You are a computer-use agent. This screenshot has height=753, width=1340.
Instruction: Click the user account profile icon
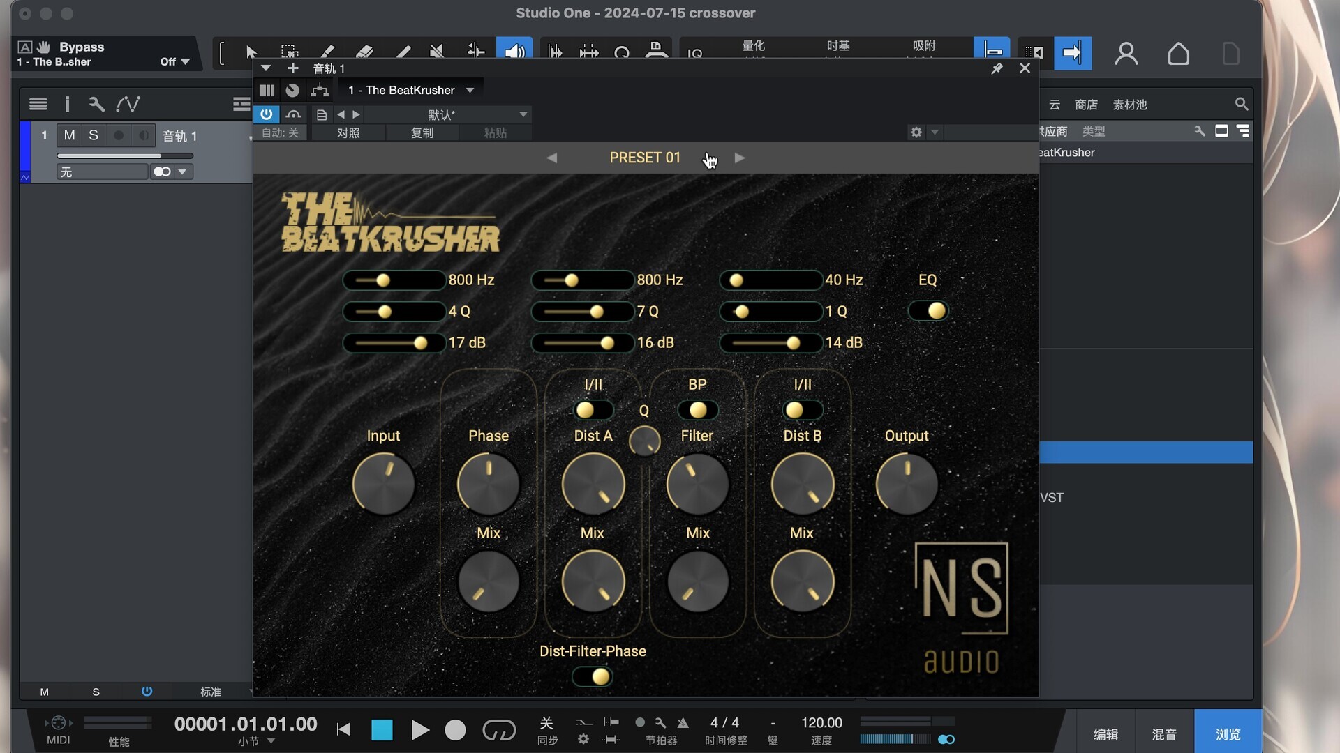pos(1126,54)
